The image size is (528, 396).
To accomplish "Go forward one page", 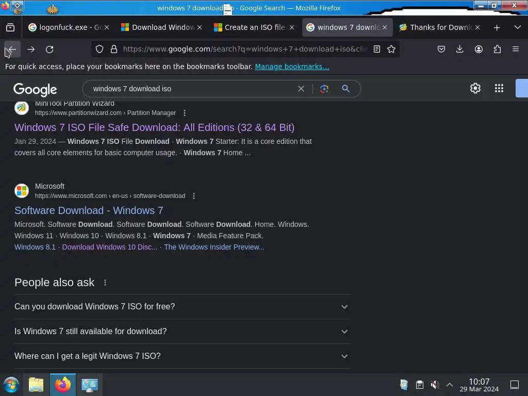I will (31, 49).
